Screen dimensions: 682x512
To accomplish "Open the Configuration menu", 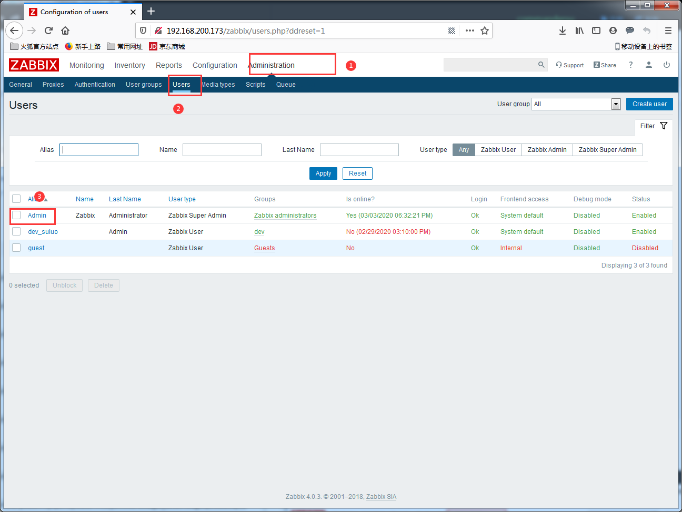I will click(215, 65).
